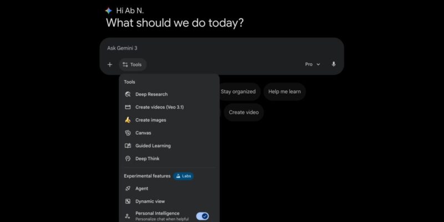This screenshot has height=222, width=444.
Task: Click Personal Intelligence label text
Action: coord(158,213)
